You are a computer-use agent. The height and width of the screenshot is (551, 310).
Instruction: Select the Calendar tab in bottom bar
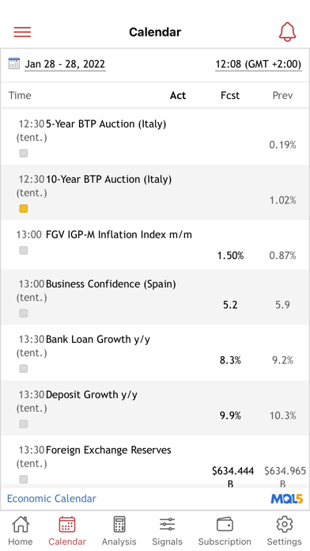tap(67, 530)
